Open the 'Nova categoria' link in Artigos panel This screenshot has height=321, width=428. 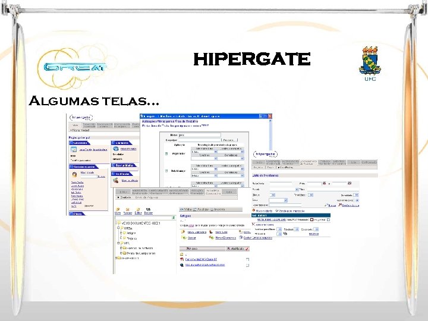click(x=197, y=232)
